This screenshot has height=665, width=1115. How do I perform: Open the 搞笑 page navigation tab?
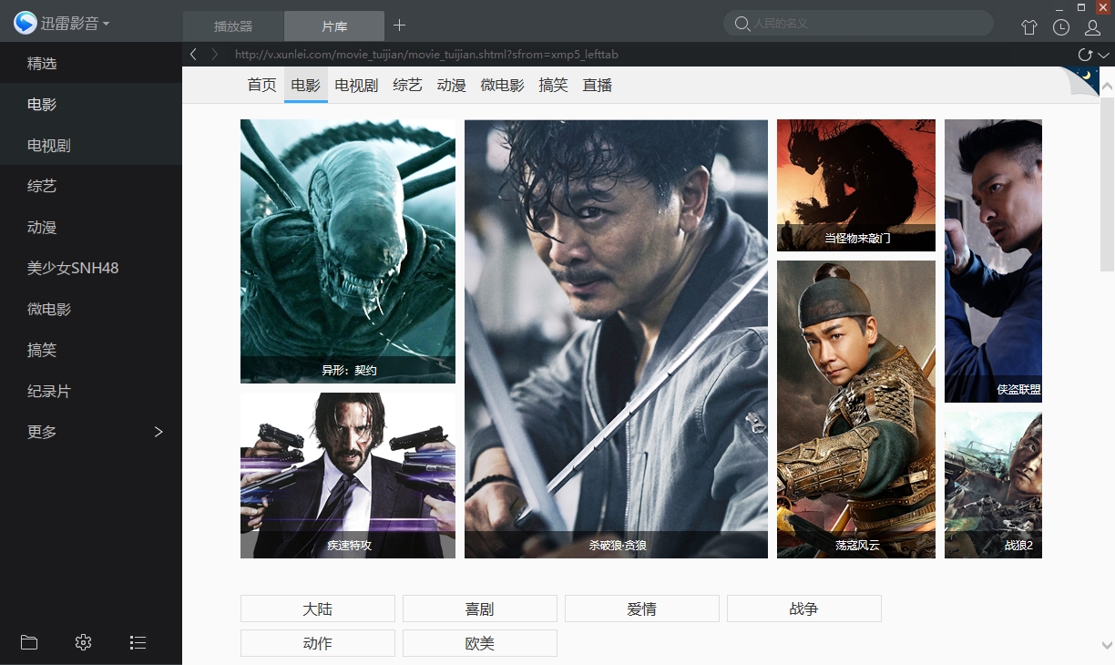coord(553,85)
